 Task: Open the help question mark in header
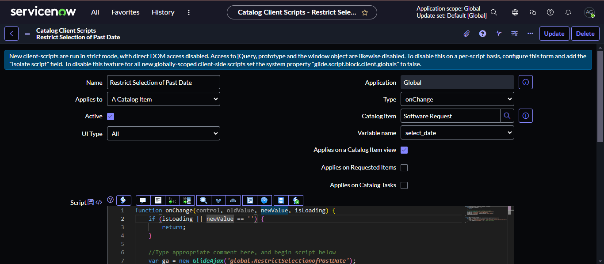tap(550, 12)
